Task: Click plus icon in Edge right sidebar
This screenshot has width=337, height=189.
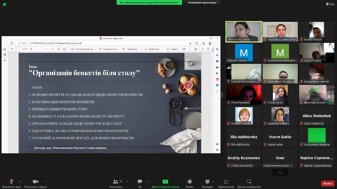Action: coord(217,92)
